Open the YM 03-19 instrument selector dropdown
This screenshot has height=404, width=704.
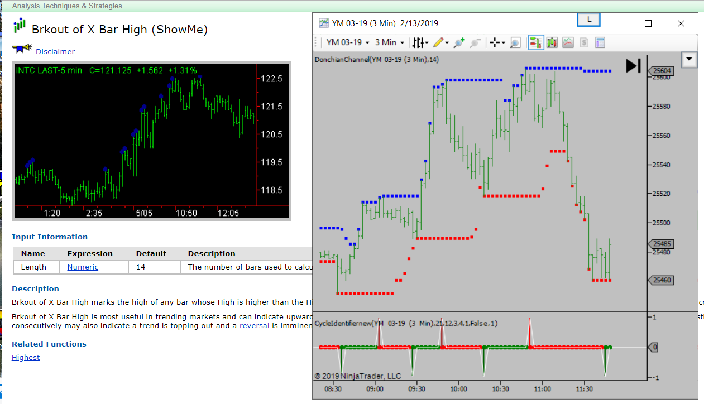pos(348,42)
